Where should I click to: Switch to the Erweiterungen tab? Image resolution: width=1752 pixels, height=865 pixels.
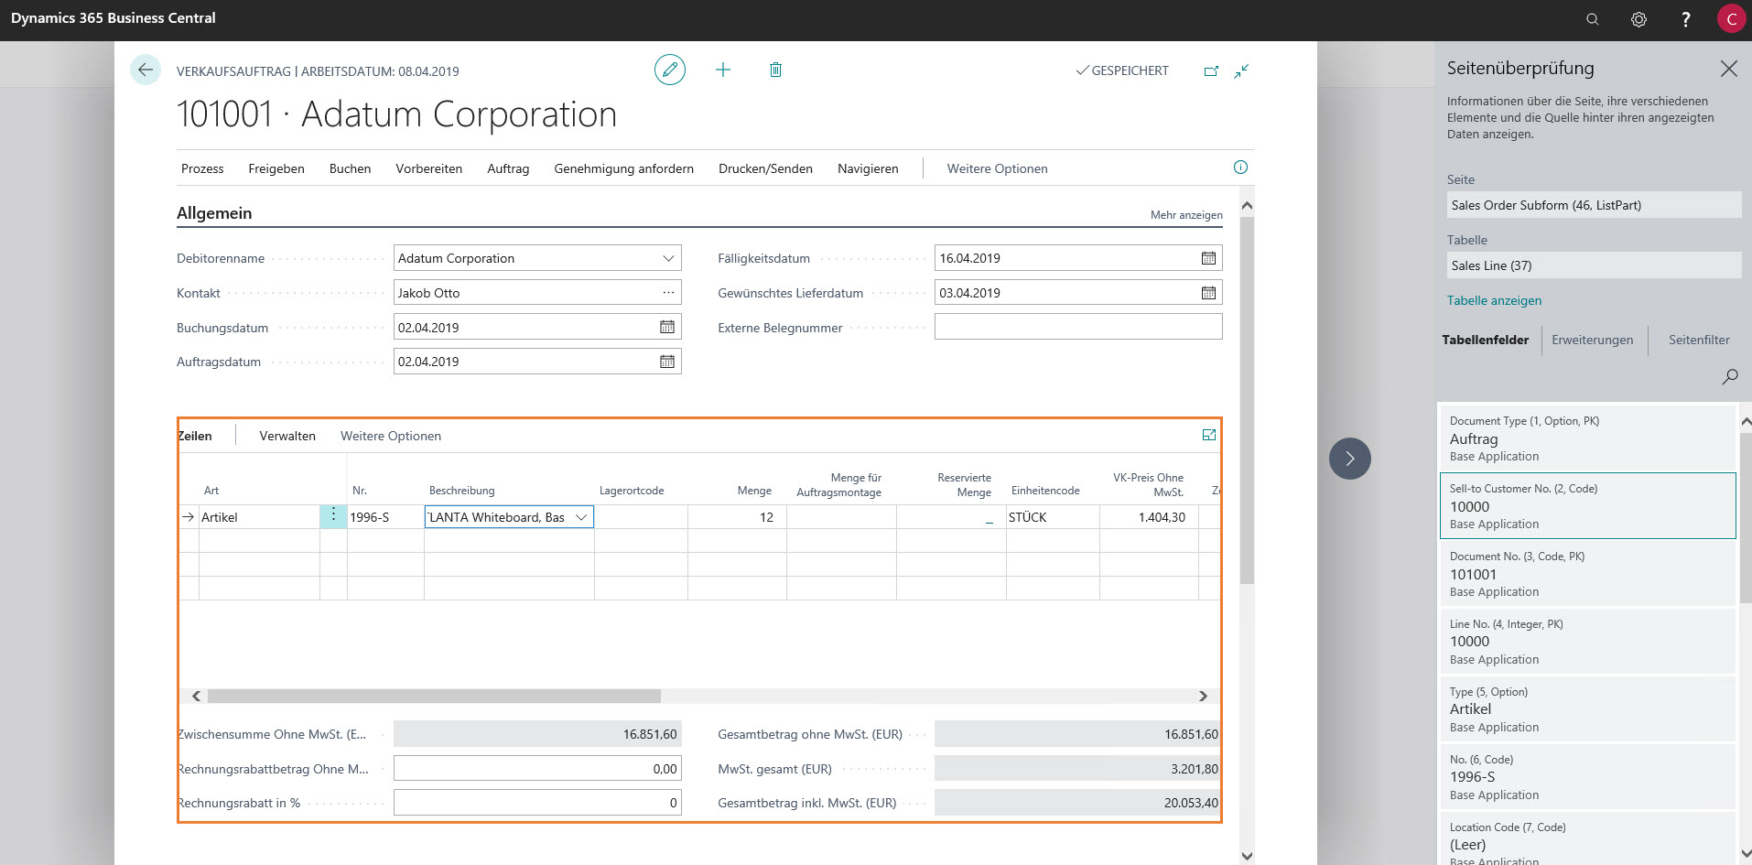coord(1592,340)
